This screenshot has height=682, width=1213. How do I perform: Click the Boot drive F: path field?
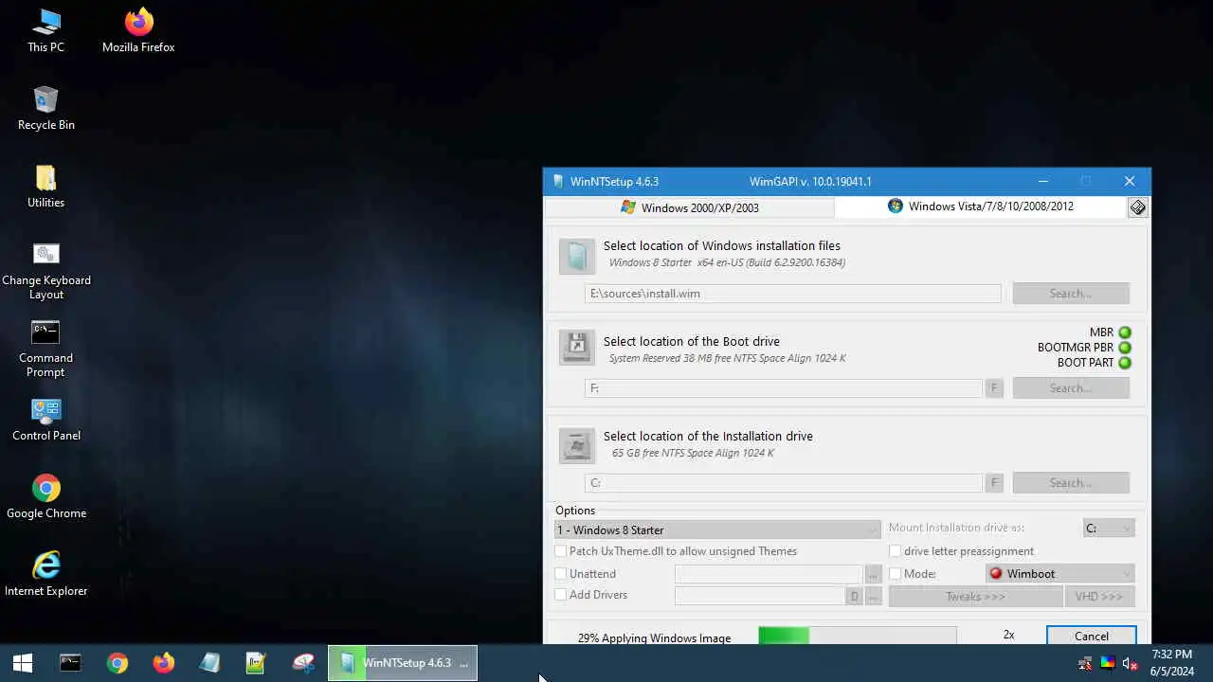[783, 388]
